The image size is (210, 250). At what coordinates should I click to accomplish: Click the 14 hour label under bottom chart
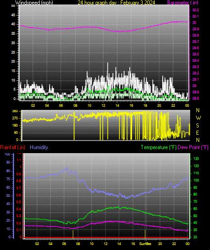[x=119, y=244]
